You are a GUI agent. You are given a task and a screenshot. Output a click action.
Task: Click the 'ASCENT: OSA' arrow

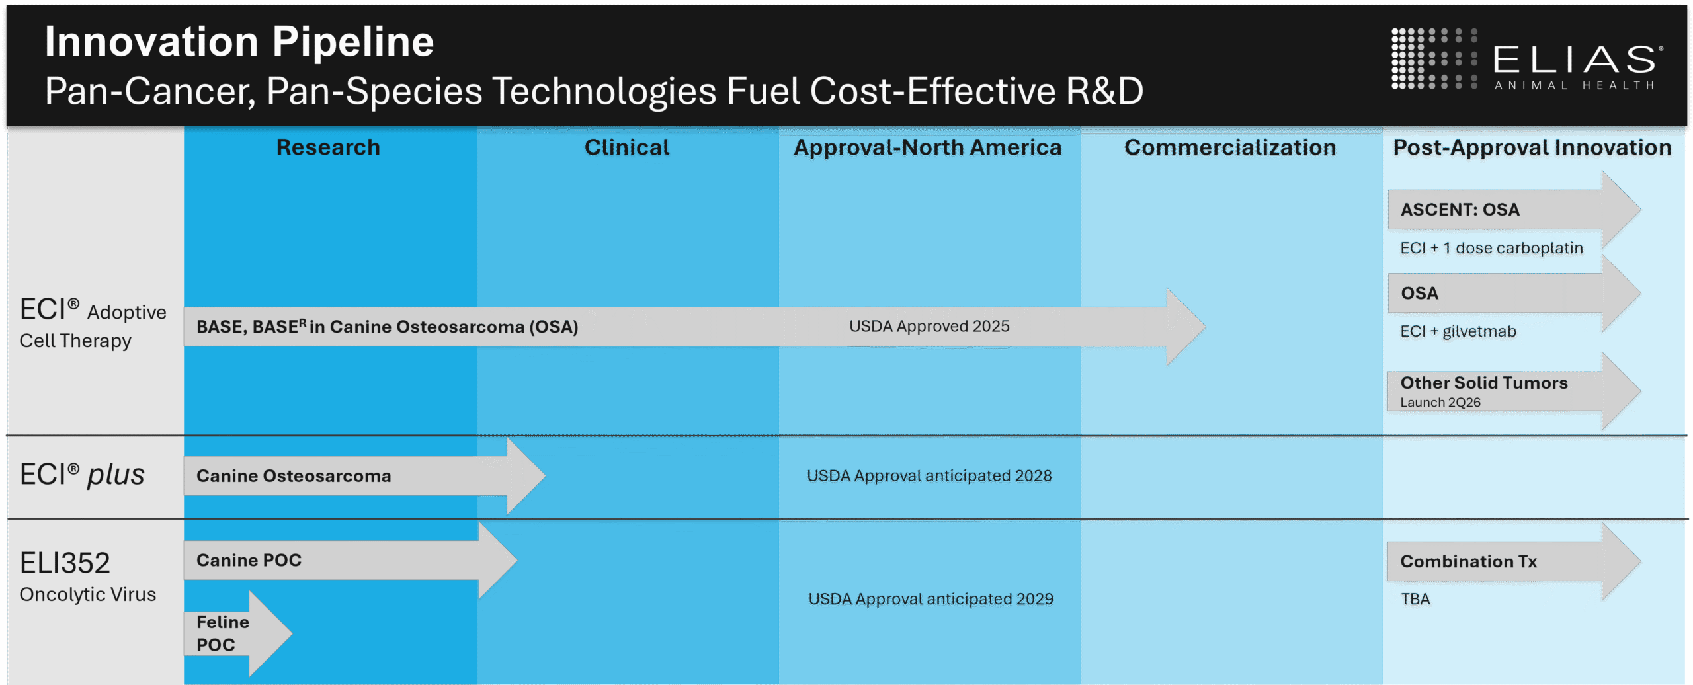click(1514, 210)
